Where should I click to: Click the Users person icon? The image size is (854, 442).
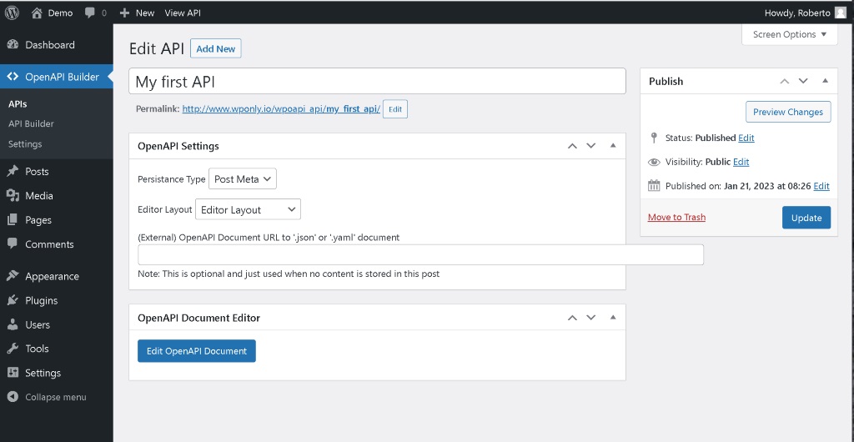click(x=13, y=324)
